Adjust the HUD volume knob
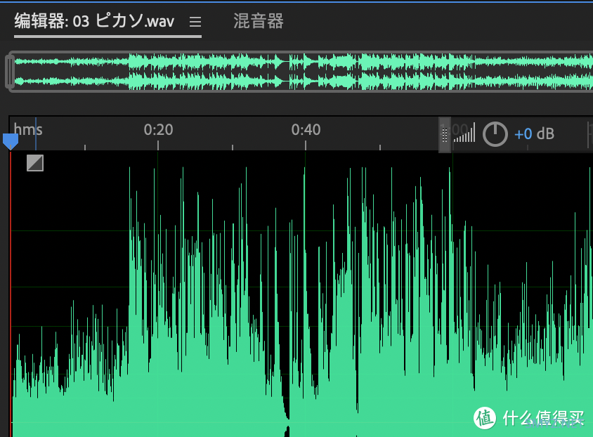This screenshot has height=437, width=593. [495, 133]
